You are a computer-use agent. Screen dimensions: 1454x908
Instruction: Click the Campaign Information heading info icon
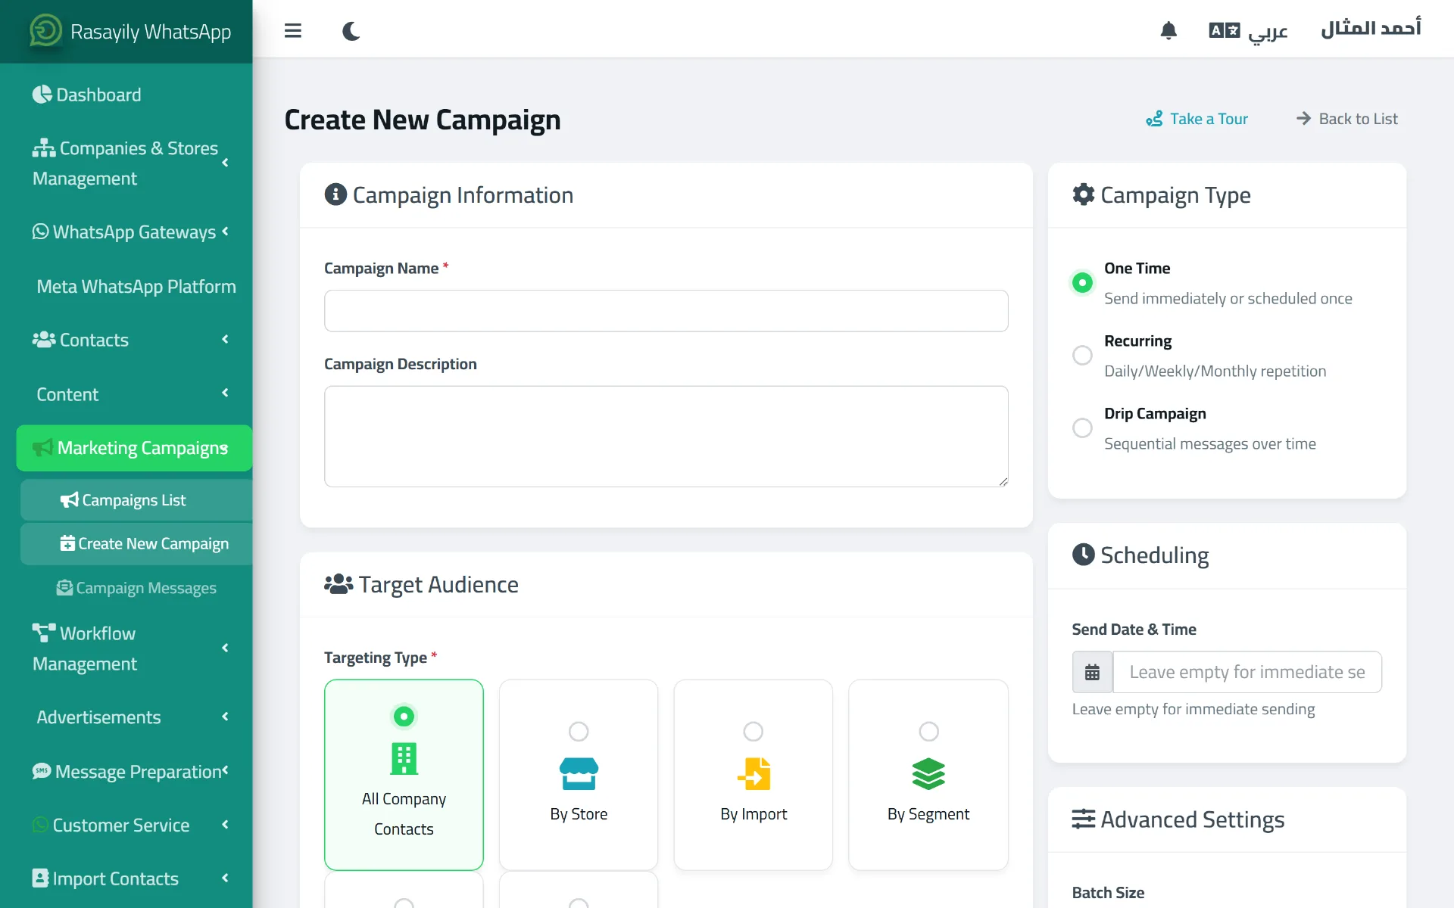(x=335, y=194)
